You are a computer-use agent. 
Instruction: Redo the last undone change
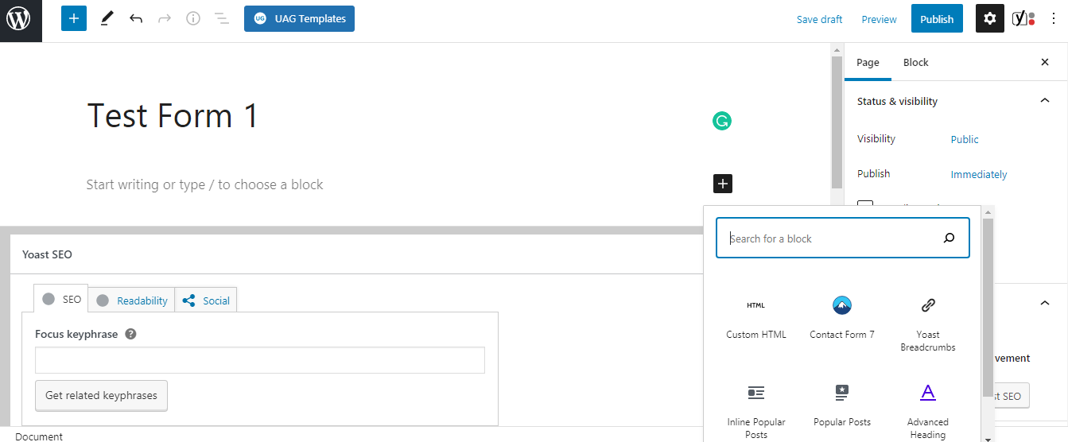pyautogui.click(x=165, y=19)
